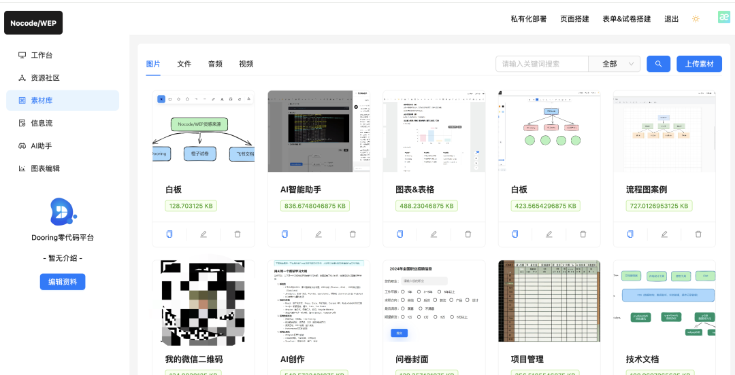
Task: Copy link of the 白板 128.703125 KB card
Action: 169,234
